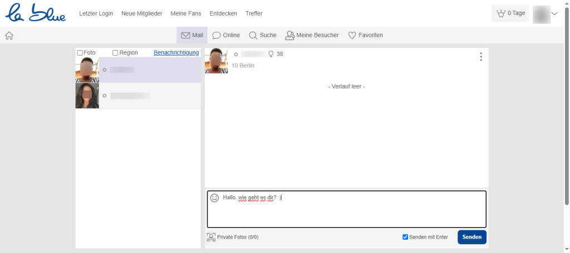
Task: Open own profile avatar at top right
Action: point(542,14)
